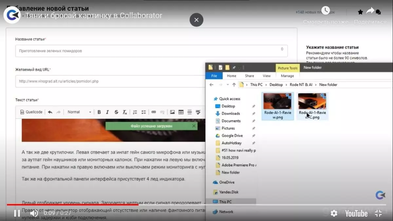
Task: Insert a hyperlink via link icon
Action: (x=154, y=112)
